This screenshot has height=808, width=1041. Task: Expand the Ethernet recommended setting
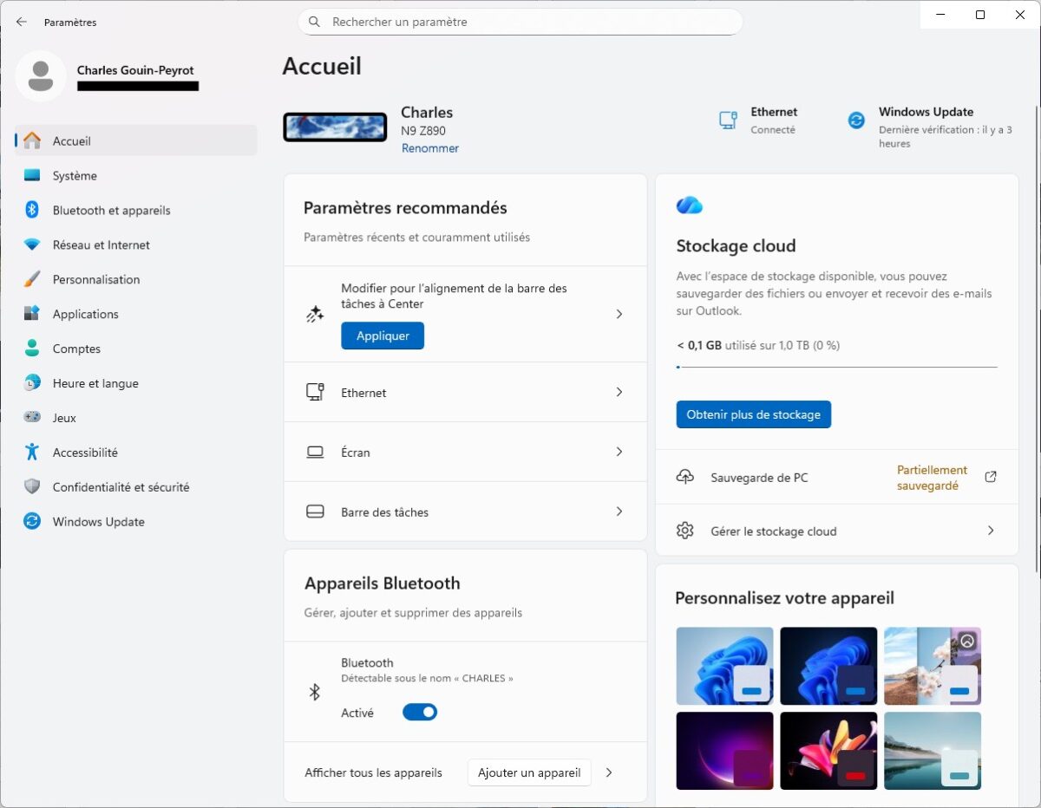pyautogui.click(x=465, y=392)
